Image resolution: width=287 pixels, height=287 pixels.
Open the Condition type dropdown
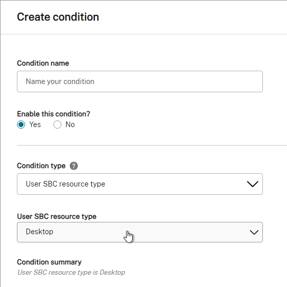point(140,184)
